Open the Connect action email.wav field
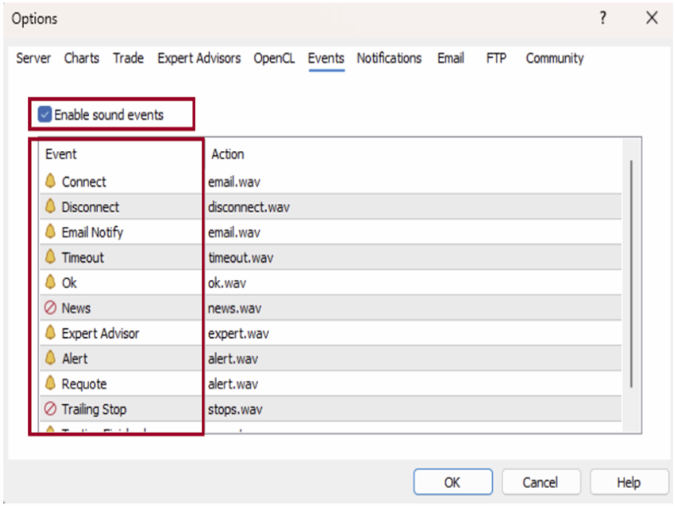The height and width of the screenshot is (506, 675). pyautogui.click(x=234, y=182)
